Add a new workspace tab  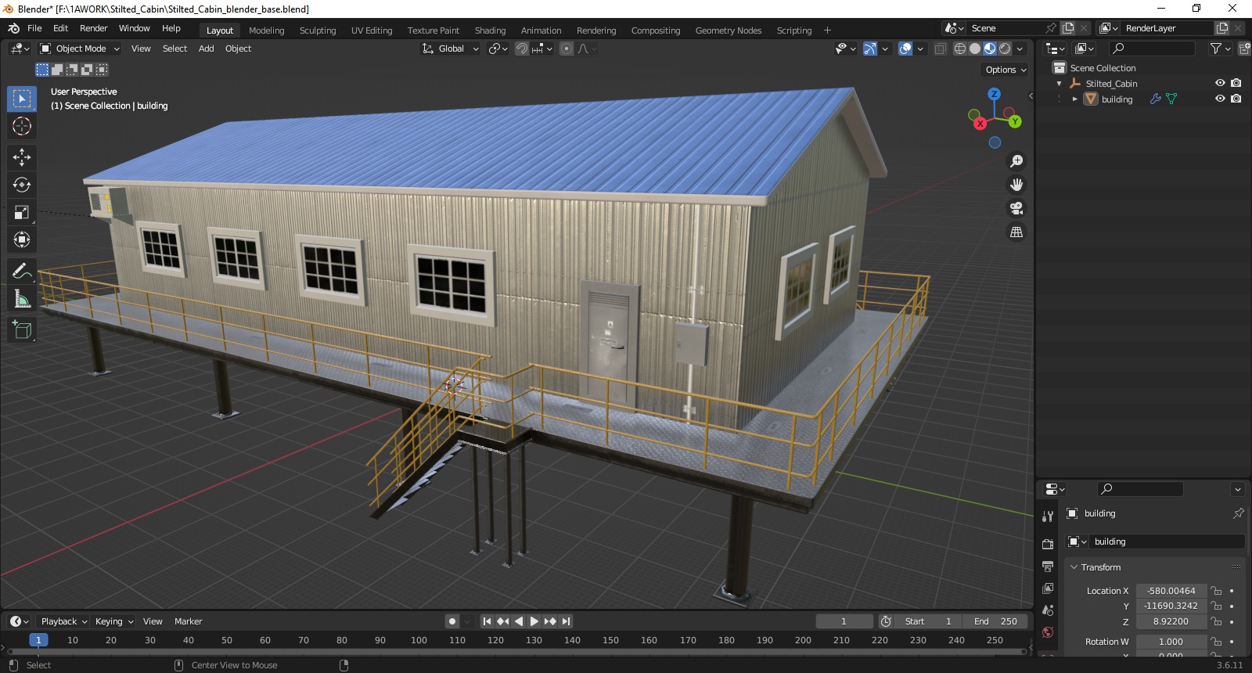pos(827,31)
